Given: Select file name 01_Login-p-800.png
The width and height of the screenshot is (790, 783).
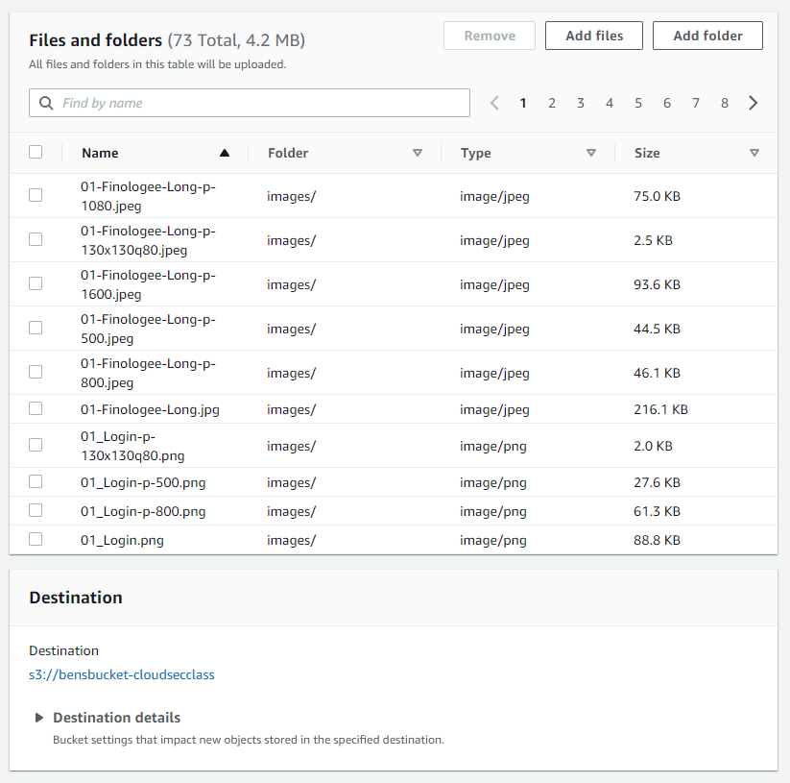Looking at the screenshot, I should 143,511.
